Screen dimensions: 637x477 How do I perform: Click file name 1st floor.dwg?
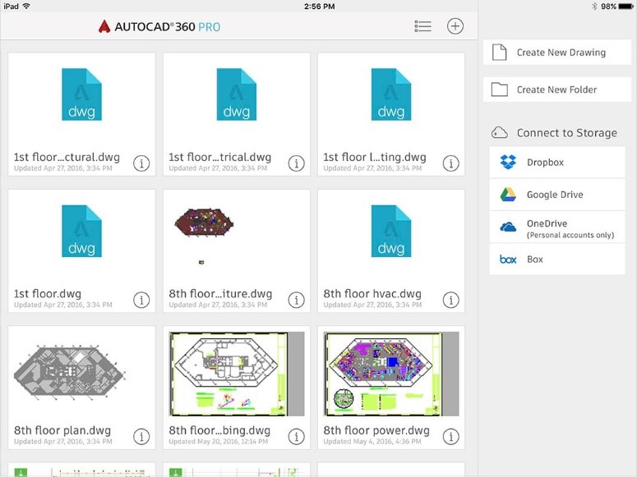coord(48,294)
